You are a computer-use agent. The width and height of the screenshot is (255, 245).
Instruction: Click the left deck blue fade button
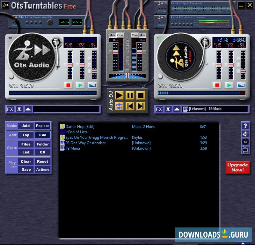click(92, 85)
